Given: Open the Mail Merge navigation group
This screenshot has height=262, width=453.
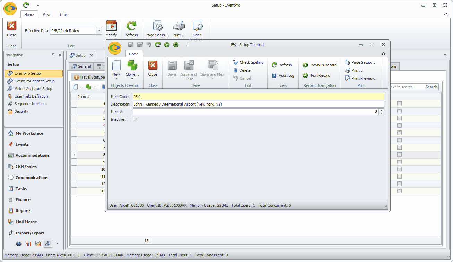Looking at the screenshot, I should click(x=26, y=222).
